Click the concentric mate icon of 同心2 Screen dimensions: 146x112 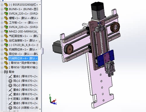click(x=10, y=85)
